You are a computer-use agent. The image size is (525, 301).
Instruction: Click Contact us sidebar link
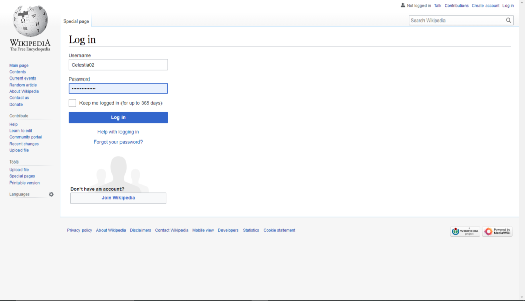coord(19,98)
